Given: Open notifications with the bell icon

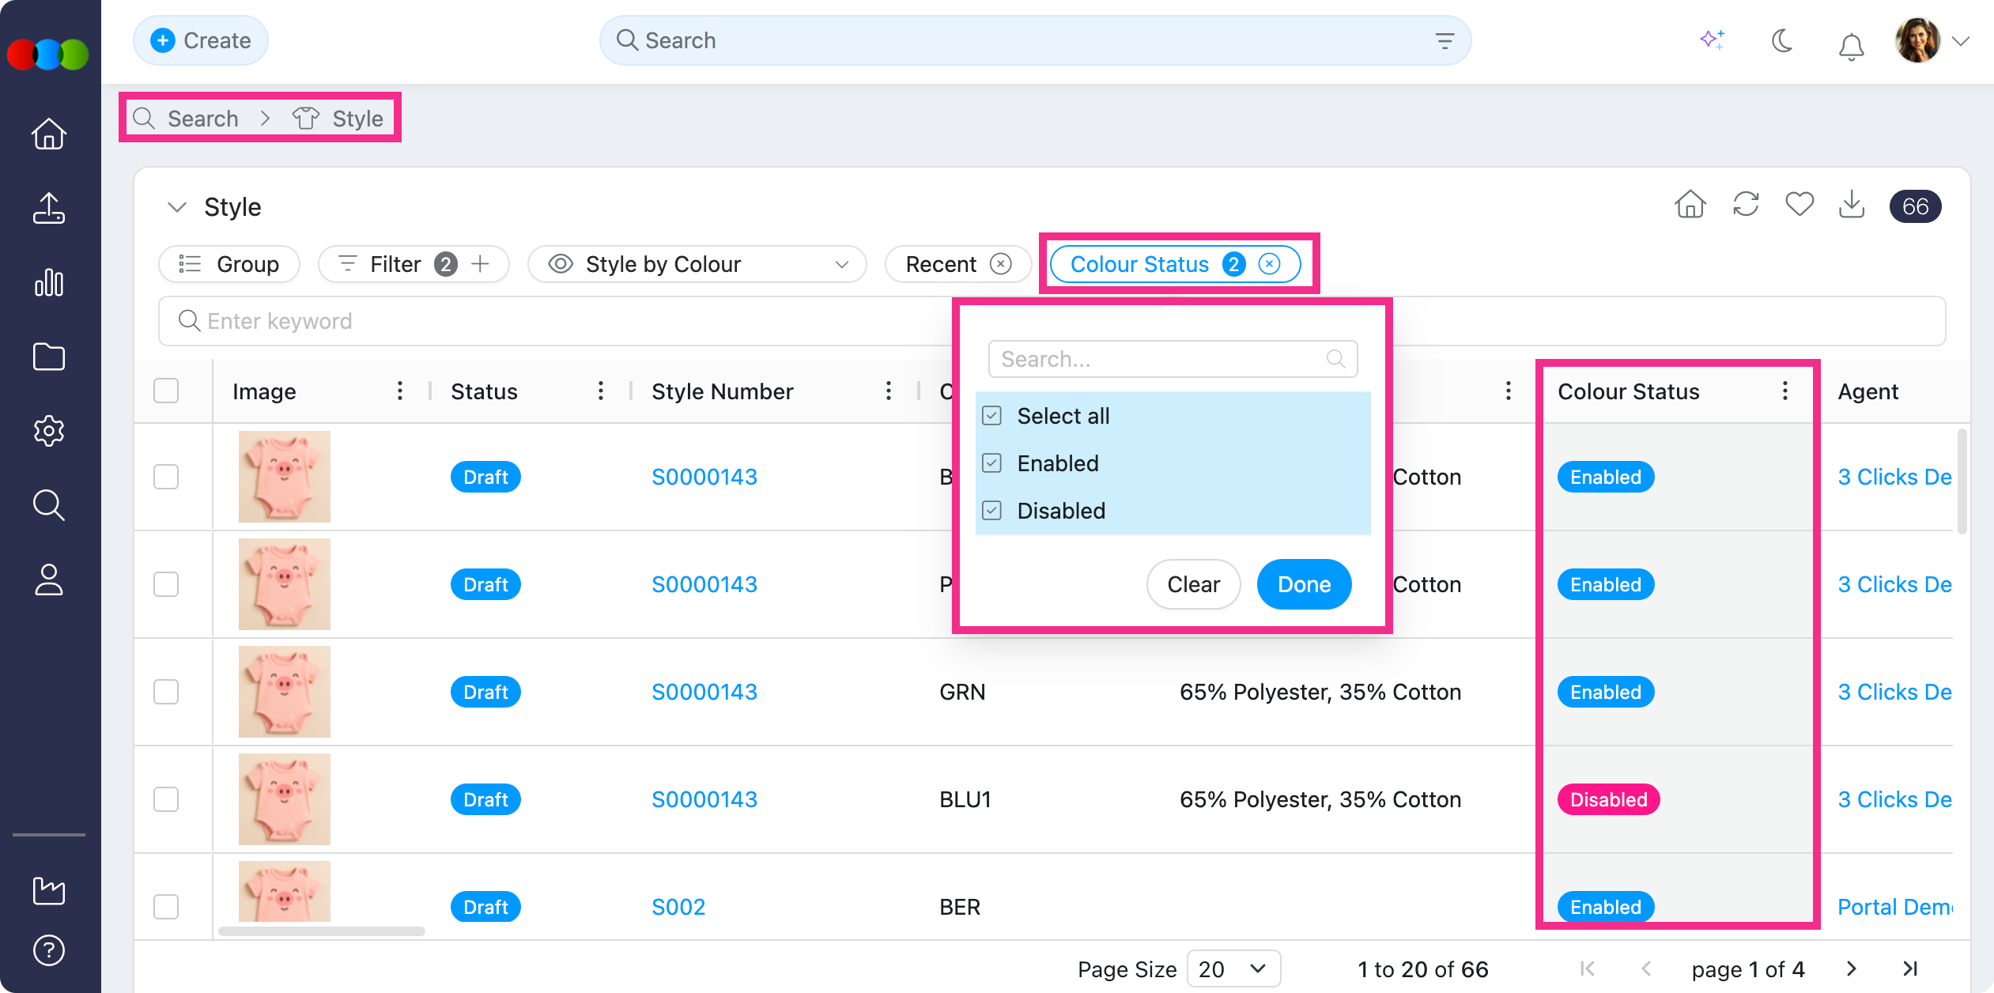Looking at the screenshot, I should 1851,46.
